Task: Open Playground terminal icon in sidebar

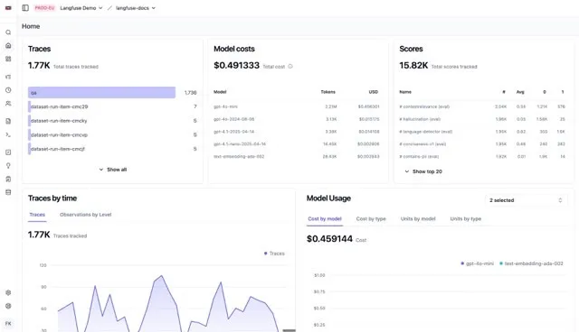Action: [x=8, y=134]
